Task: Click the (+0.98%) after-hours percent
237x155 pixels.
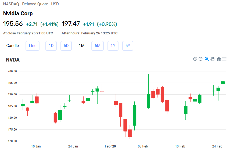Action: (x=107, y=24)
